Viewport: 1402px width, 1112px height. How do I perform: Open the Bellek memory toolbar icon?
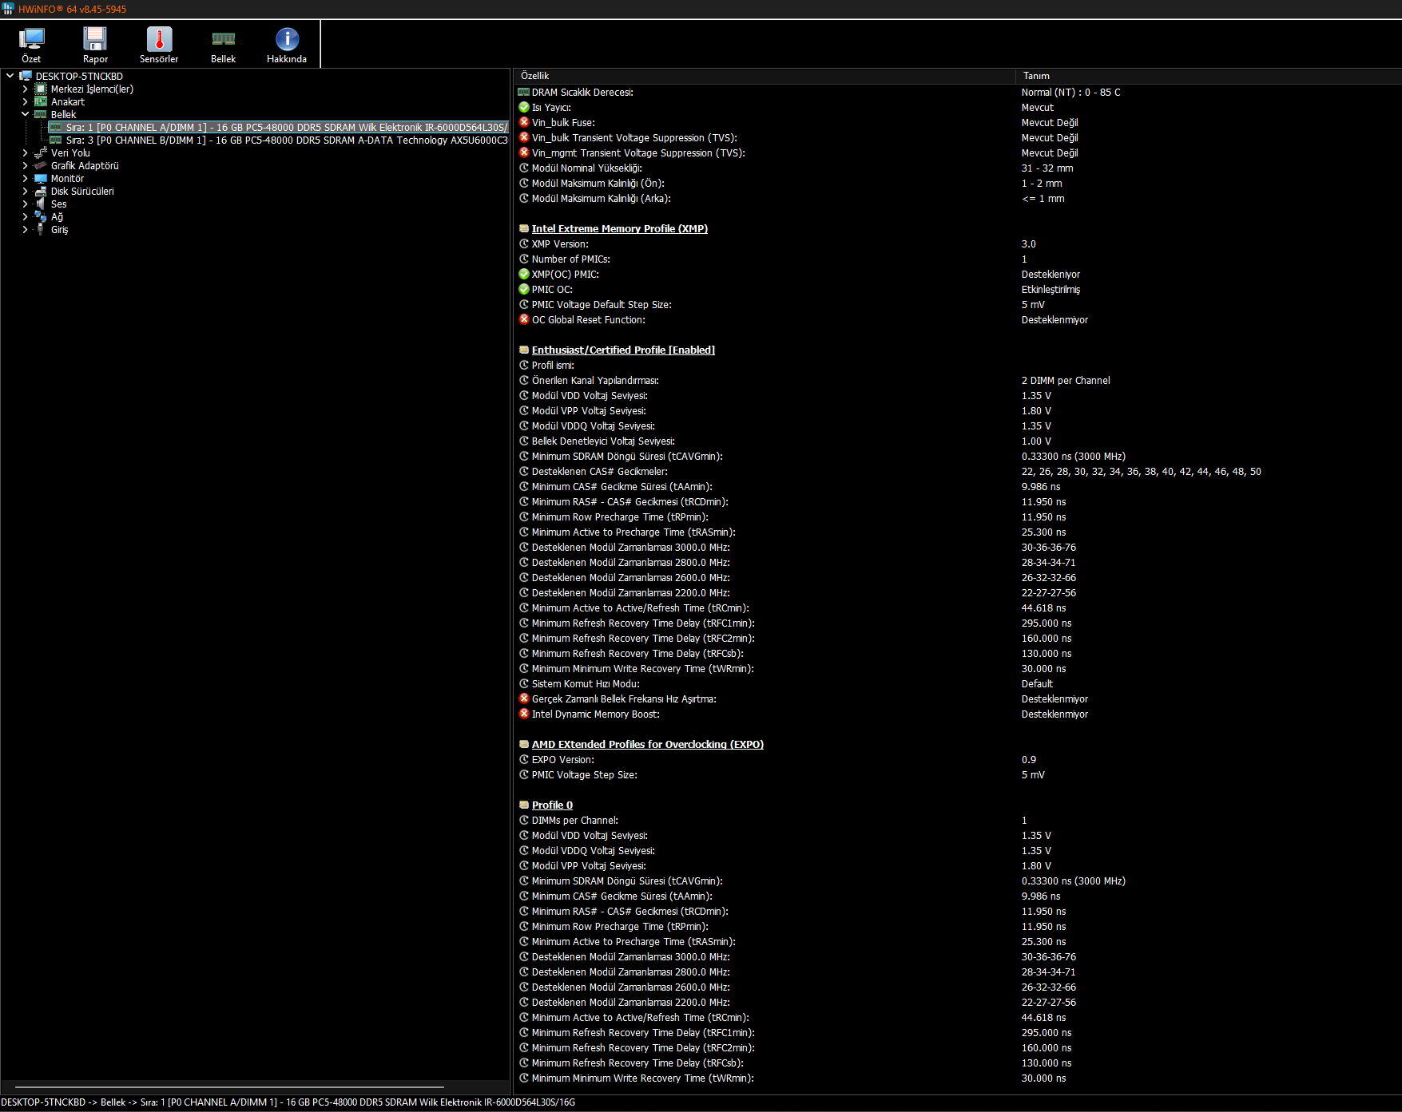click(x=223, y=38)
